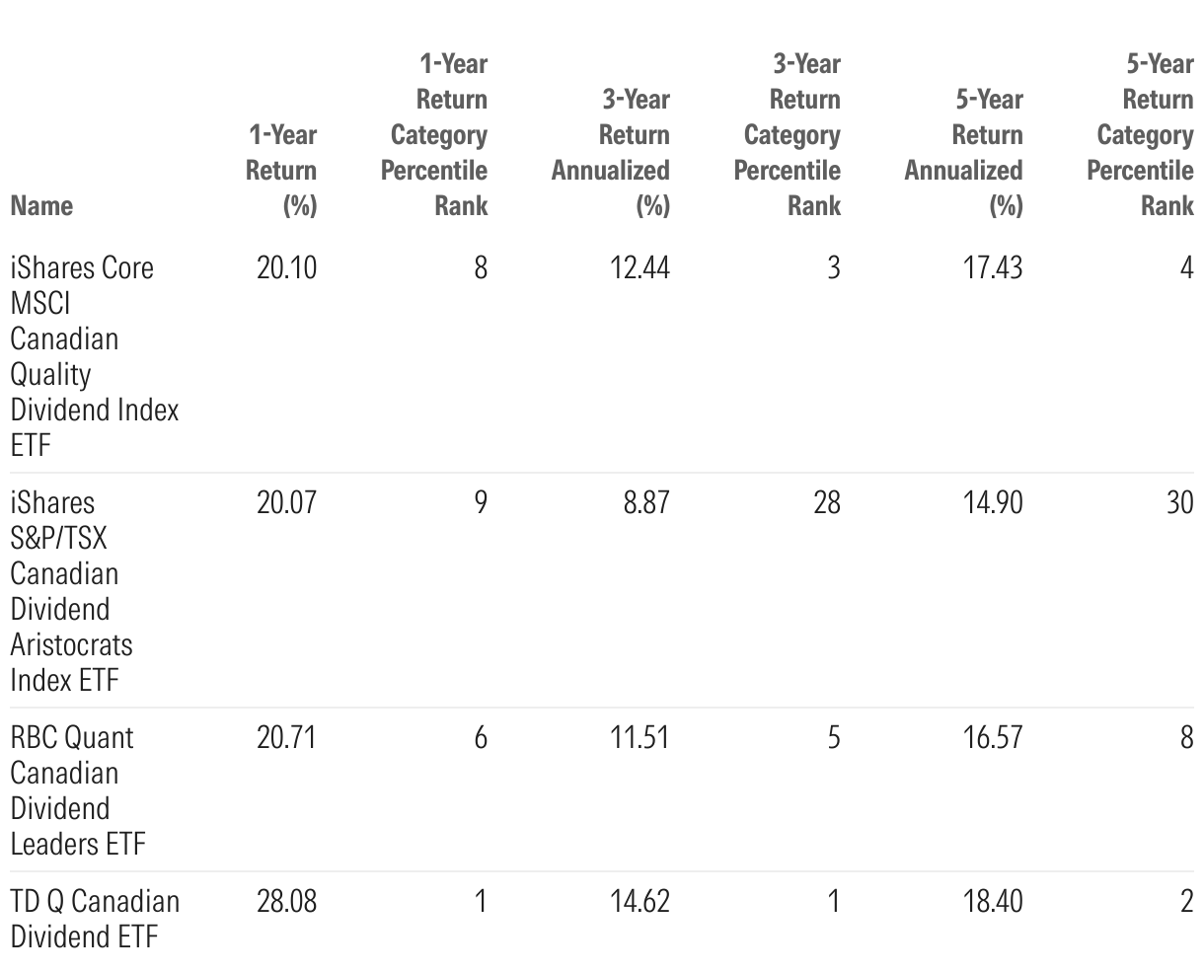
Task: Open TD Q Canadian Dividend ETF row
Action: [x=95, y=918]
